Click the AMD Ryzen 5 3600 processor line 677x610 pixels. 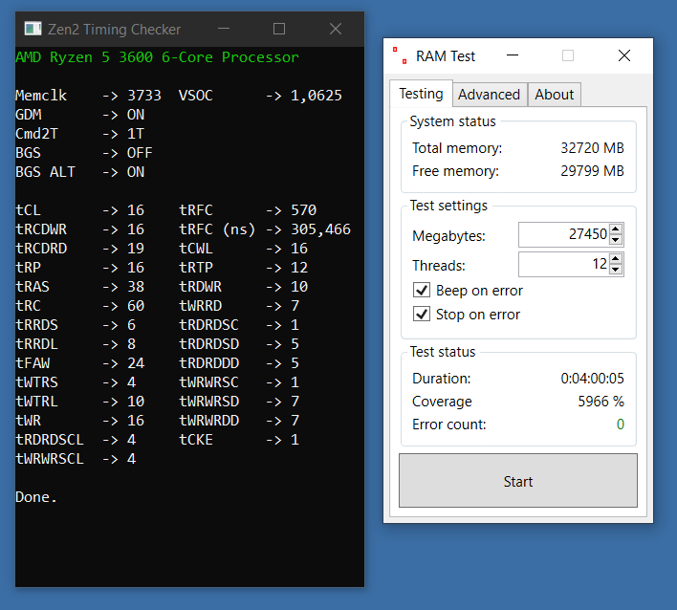[157, 57]
